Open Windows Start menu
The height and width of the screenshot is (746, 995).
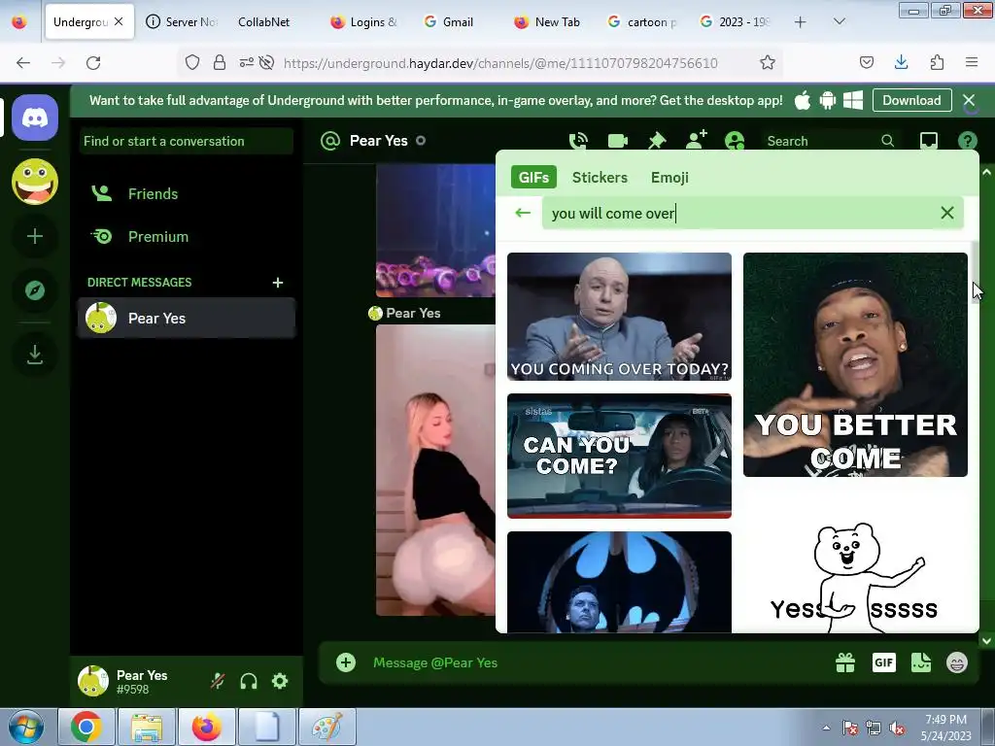point(25,727)
